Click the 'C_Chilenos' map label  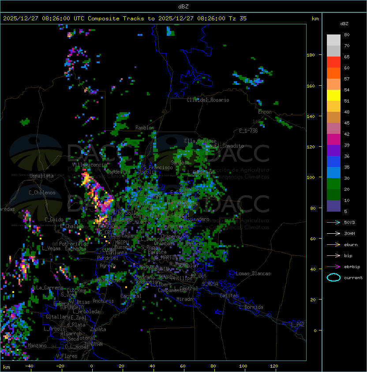point(42,193)
